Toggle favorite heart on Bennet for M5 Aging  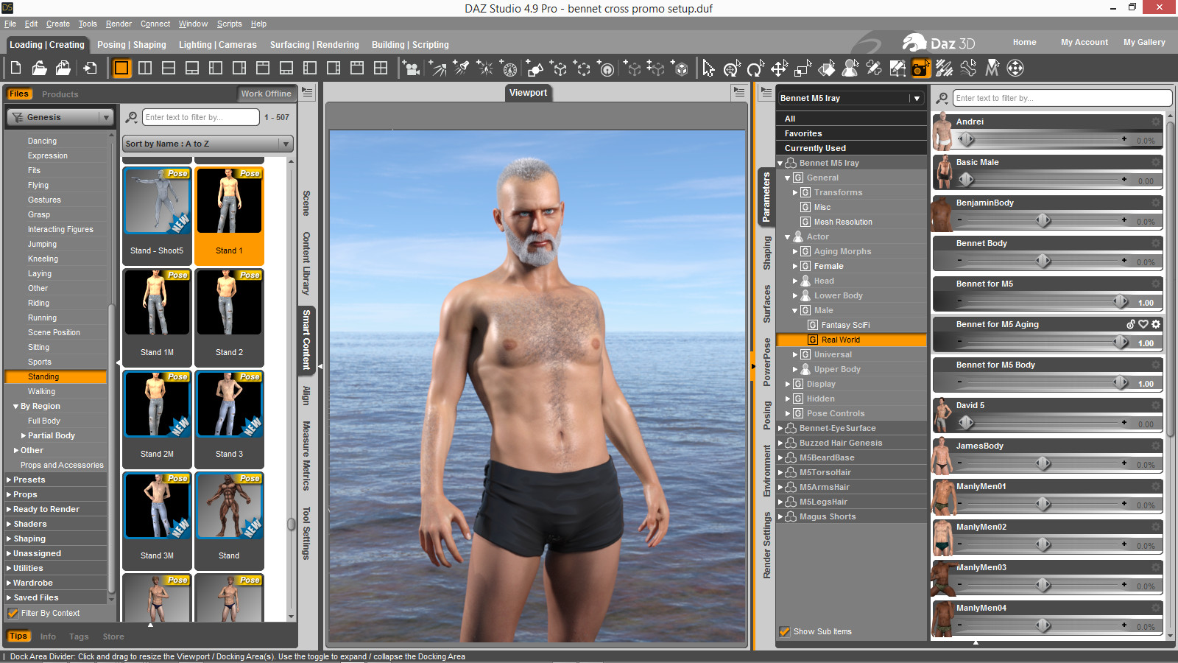(1143, 324)
